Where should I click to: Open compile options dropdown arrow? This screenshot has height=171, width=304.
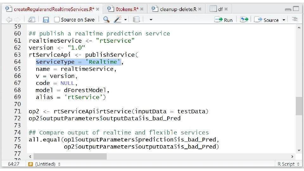click(151, 20)
